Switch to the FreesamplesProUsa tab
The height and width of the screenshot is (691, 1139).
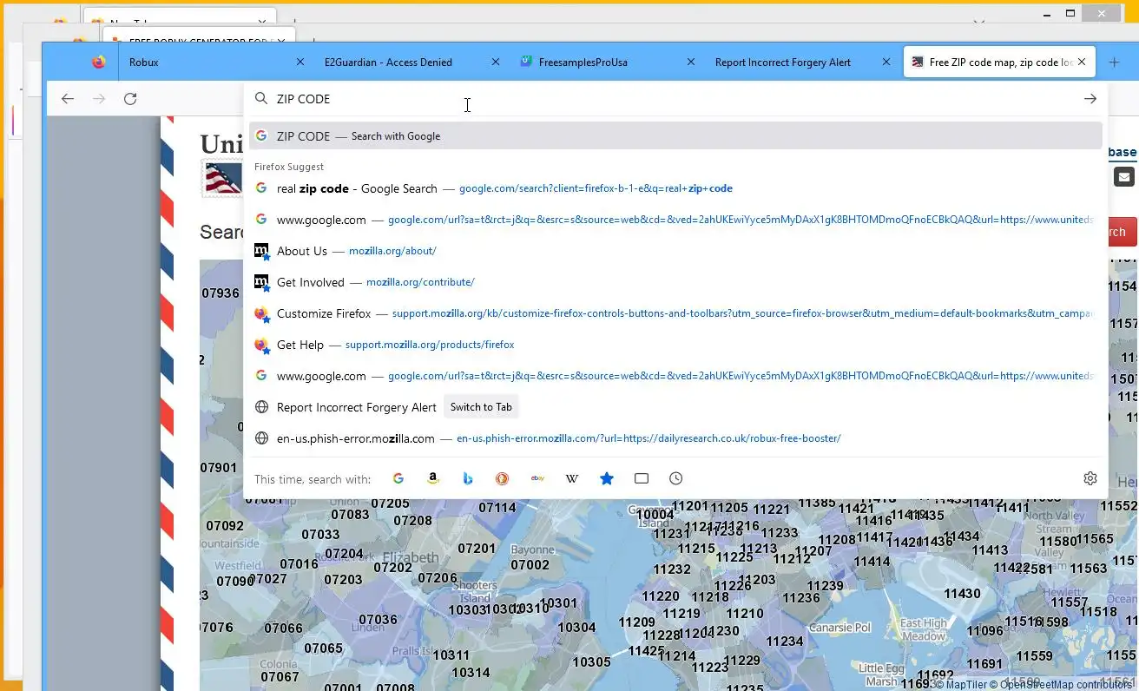608,63
